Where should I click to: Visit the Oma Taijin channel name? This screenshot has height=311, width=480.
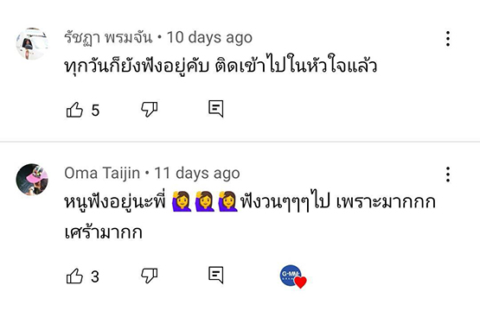point(102,173)
